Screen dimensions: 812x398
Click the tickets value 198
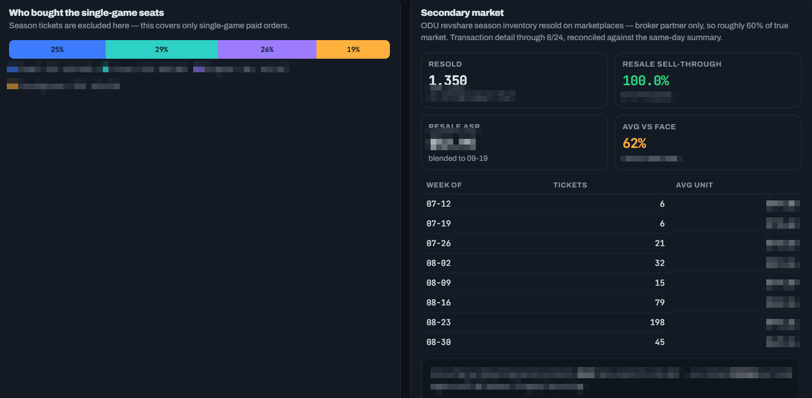pos(657,322)
